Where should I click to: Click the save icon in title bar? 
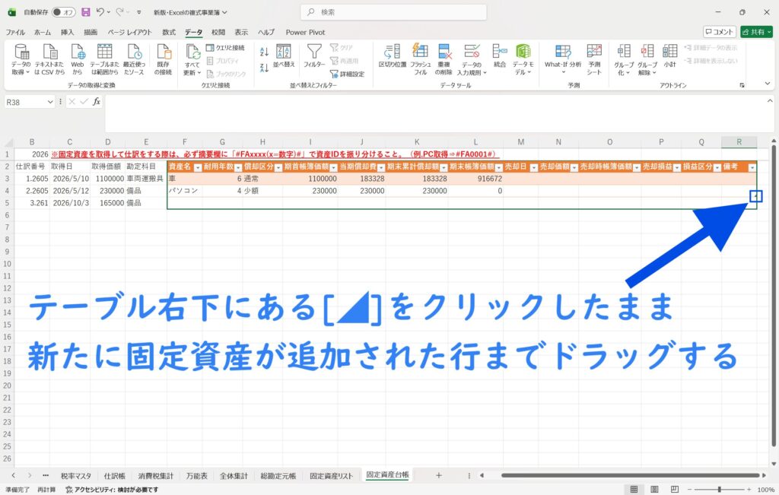click(x=85, y=12)
